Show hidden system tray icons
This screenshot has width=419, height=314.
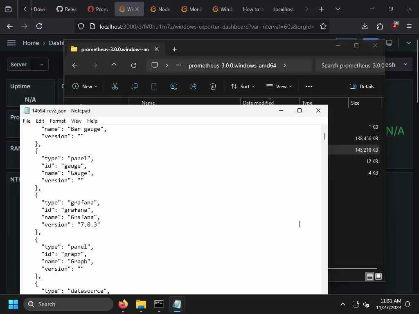pos(343,304)
